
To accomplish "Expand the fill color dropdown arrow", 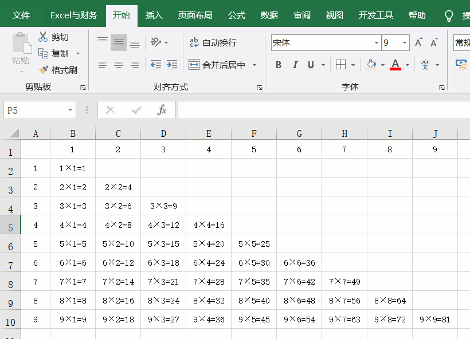I will (383, 65).
